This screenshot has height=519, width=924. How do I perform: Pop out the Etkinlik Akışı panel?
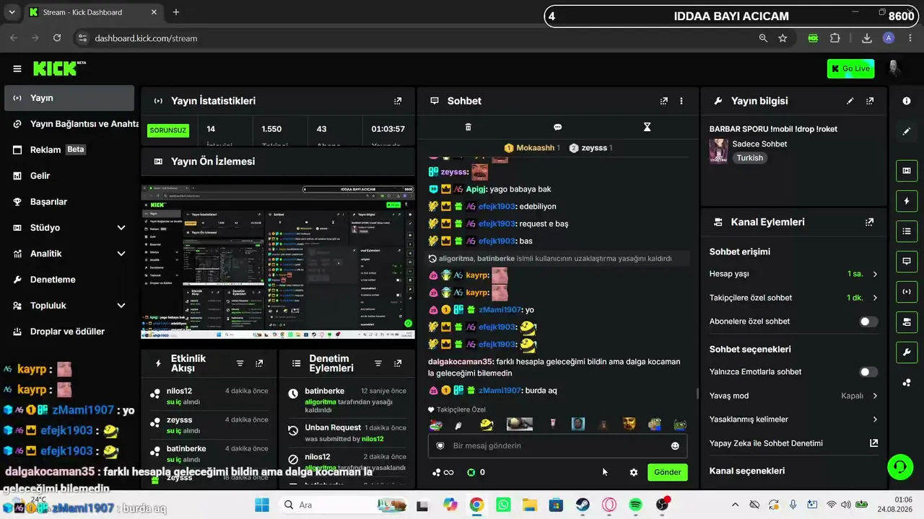click(259, 363)
